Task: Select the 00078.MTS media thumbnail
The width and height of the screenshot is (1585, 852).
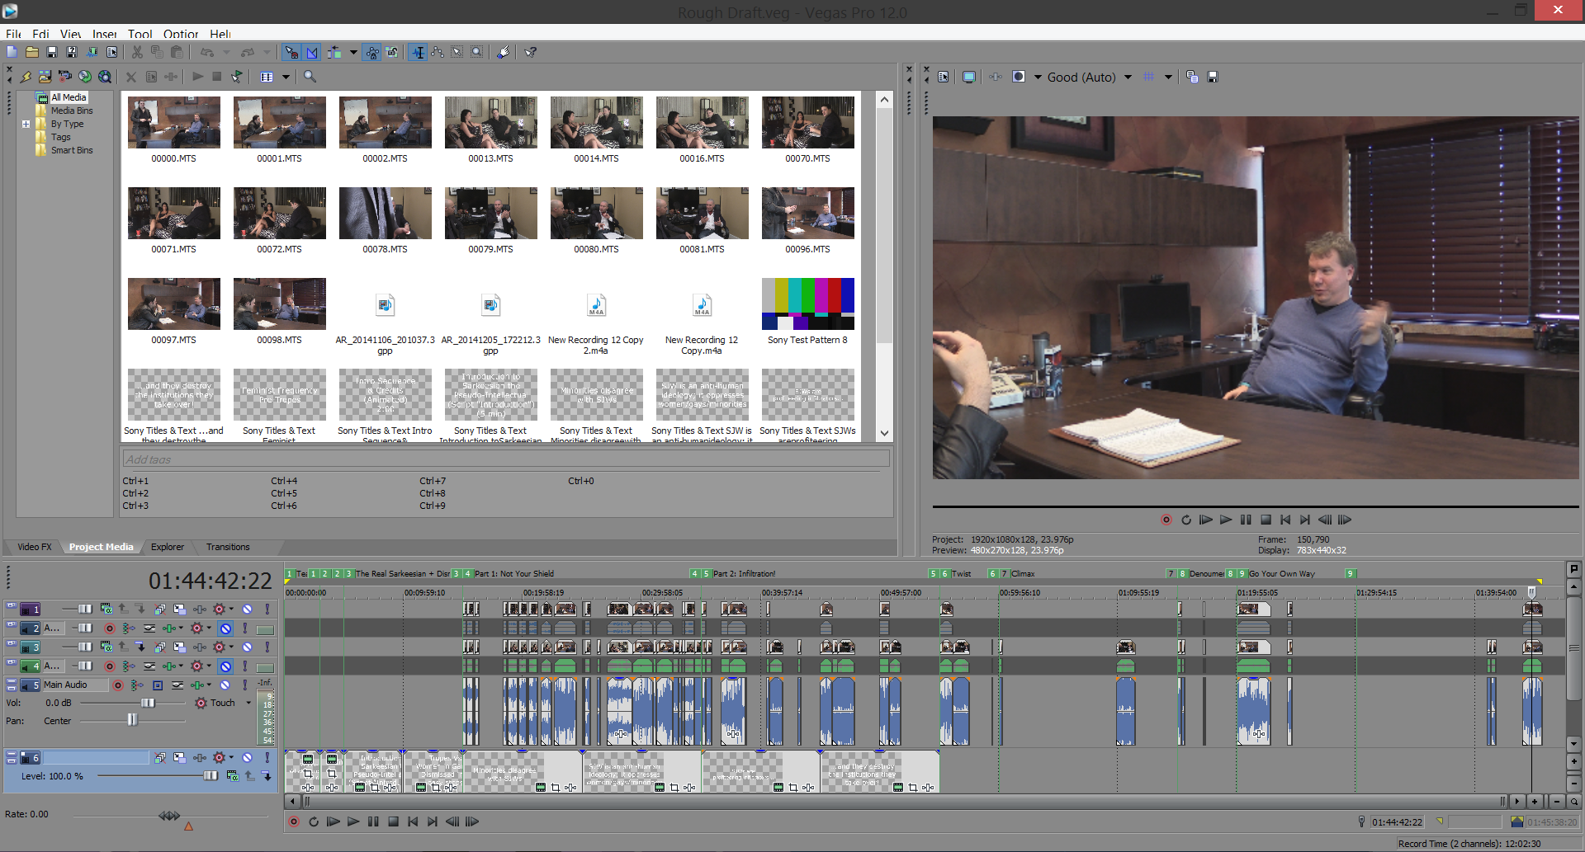Action: point(385,214)
